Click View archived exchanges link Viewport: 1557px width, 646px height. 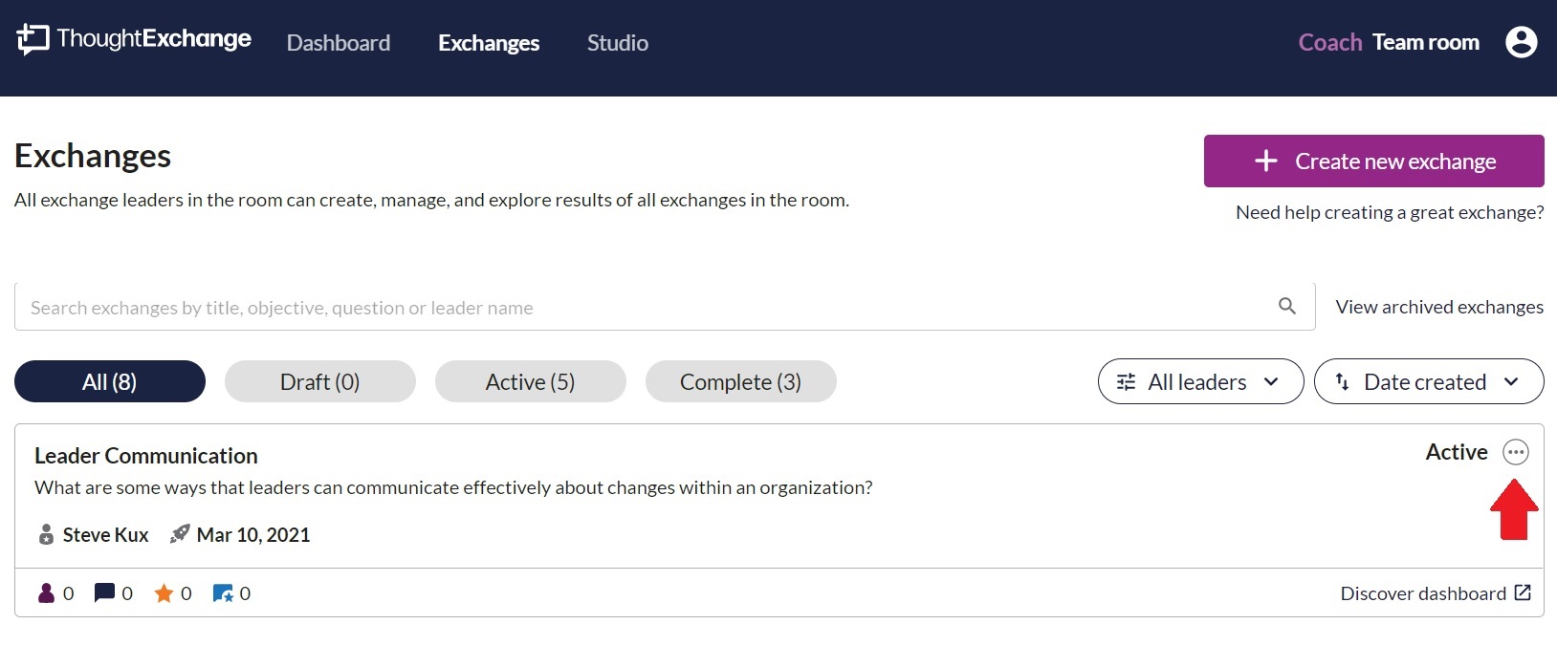pyautogui.click(x=1439, y=307)
